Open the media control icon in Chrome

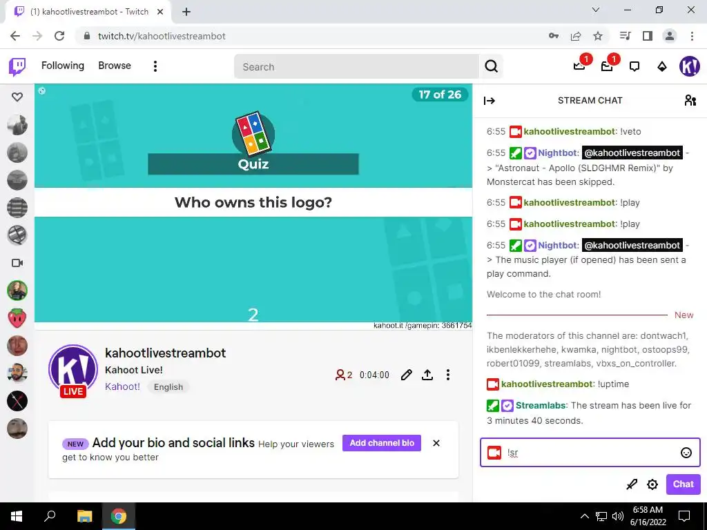pos(626,36)
